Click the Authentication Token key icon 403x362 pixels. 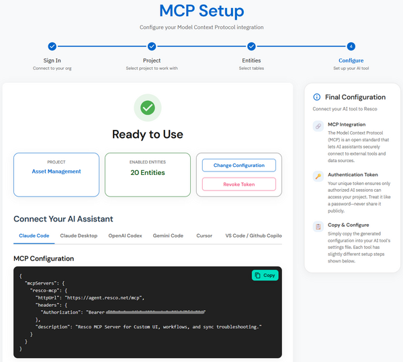tap(318, 176)
